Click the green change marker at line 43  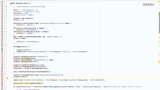pos(6,7)
